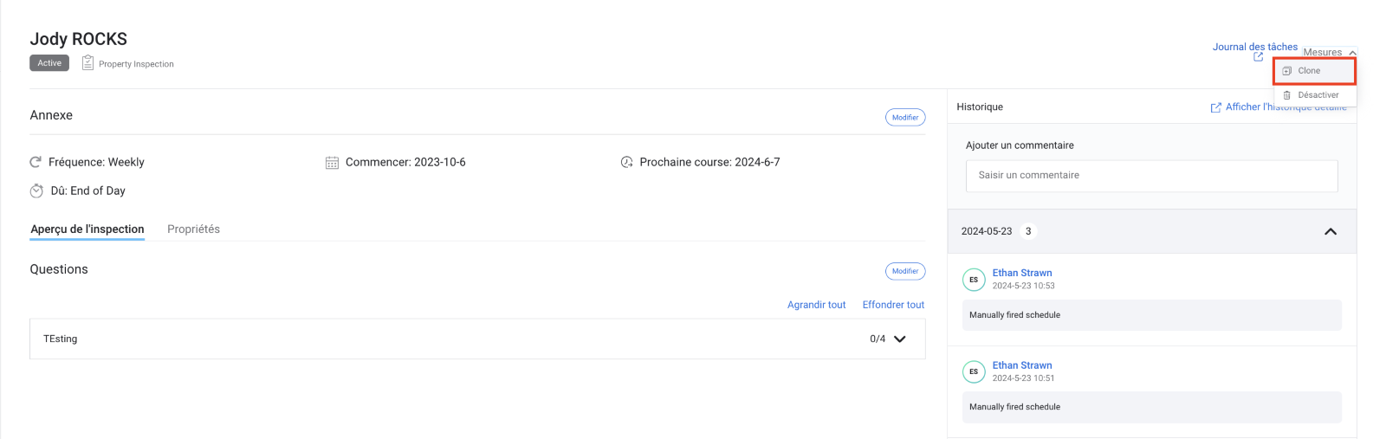Focus the Saisir un commentaire field
The image size is (1386, 439).
pyautogui.click(x=1151, y=176)
